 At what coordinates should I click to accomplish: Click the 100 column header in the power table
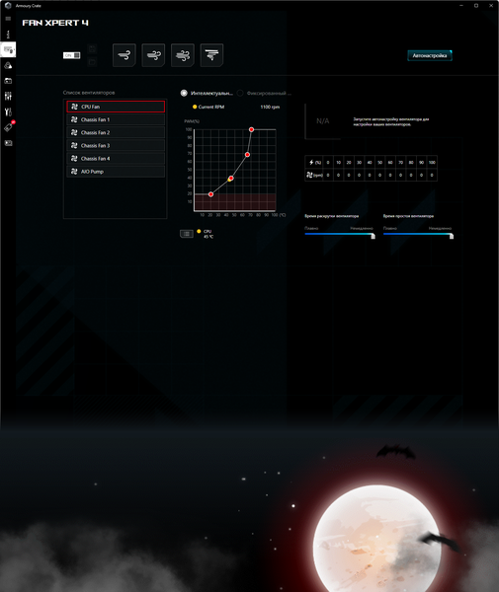tap(432, 163)
